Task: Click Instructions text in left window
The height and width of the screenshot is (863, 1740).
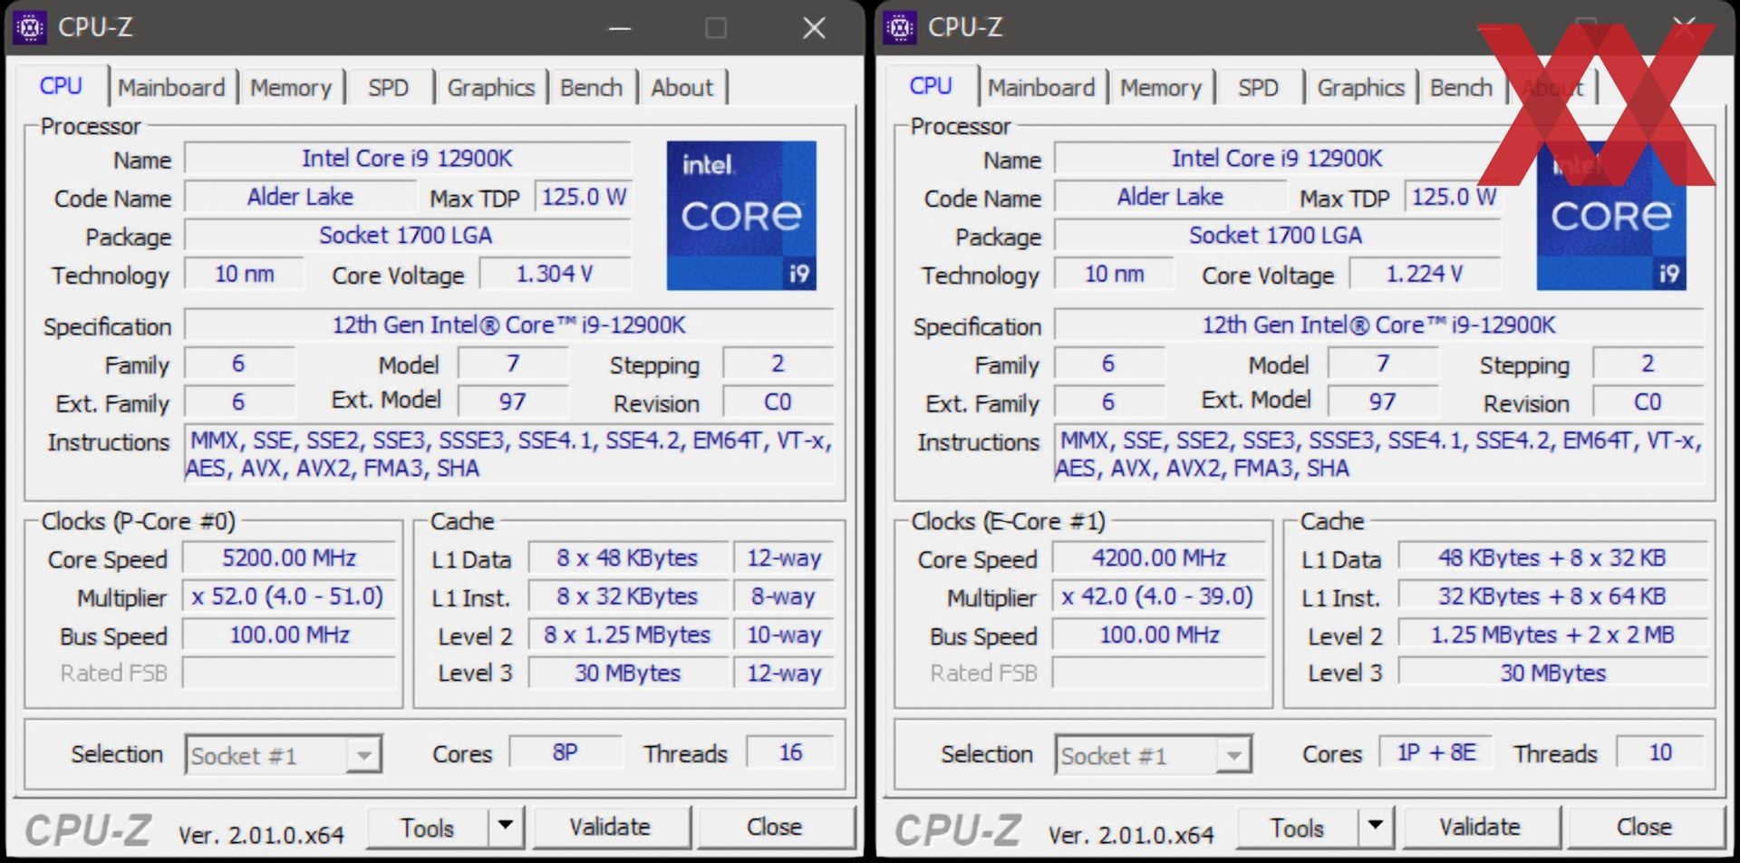Action: pos(508,454)
